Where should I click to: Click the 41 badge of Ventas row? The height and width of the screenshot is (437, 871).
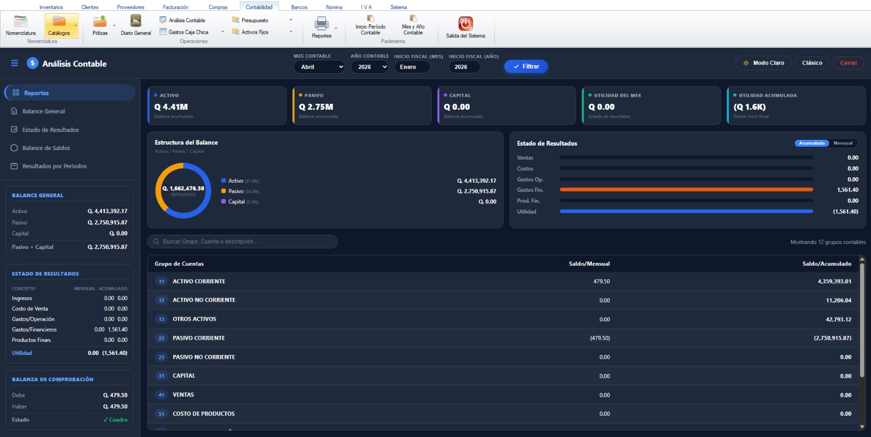161,395
